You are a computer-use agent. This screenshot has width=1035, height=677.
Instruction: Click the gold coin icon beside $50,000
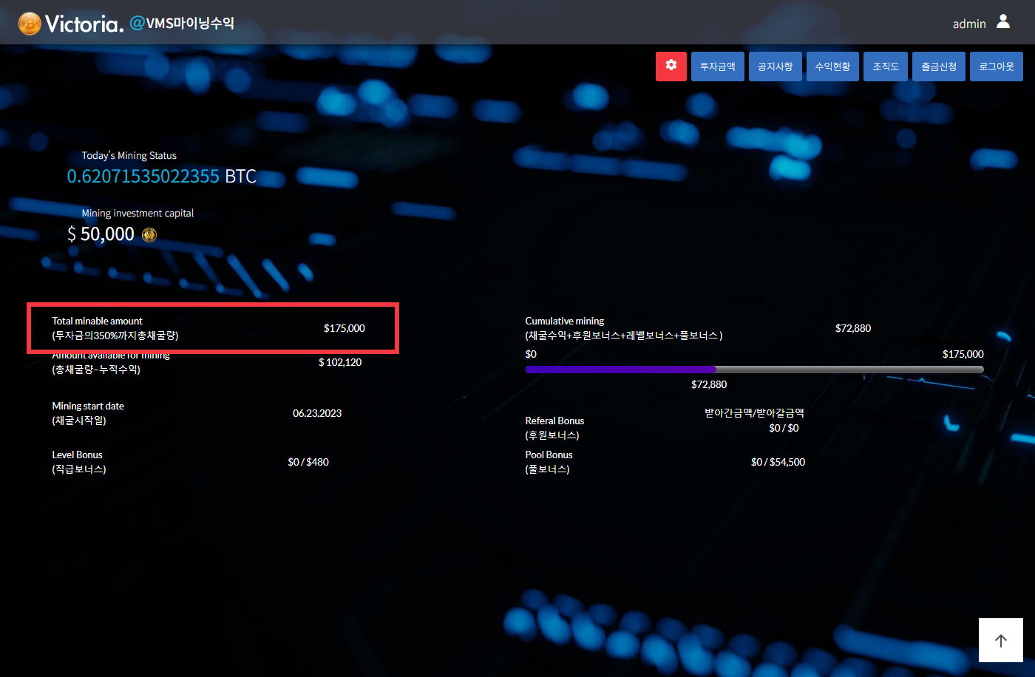[149, 235]
